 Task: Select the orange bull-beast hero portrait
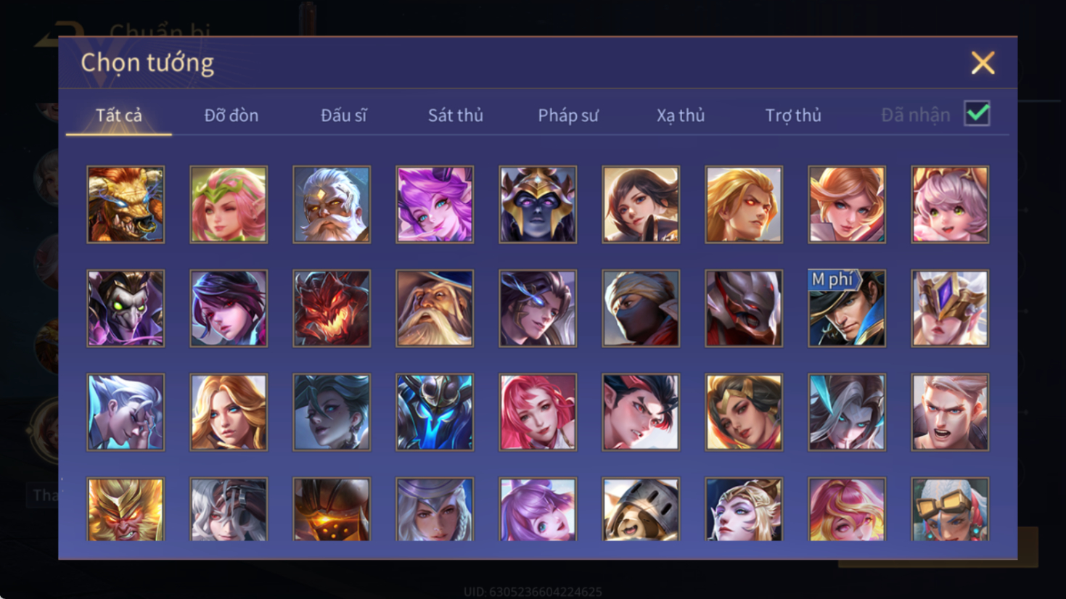click(126, 205)
